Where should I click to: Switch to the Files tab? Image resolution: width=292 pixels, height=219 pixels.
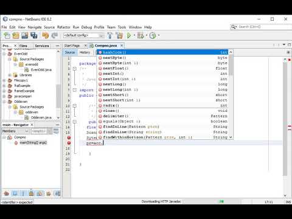[x=23, y=46]
